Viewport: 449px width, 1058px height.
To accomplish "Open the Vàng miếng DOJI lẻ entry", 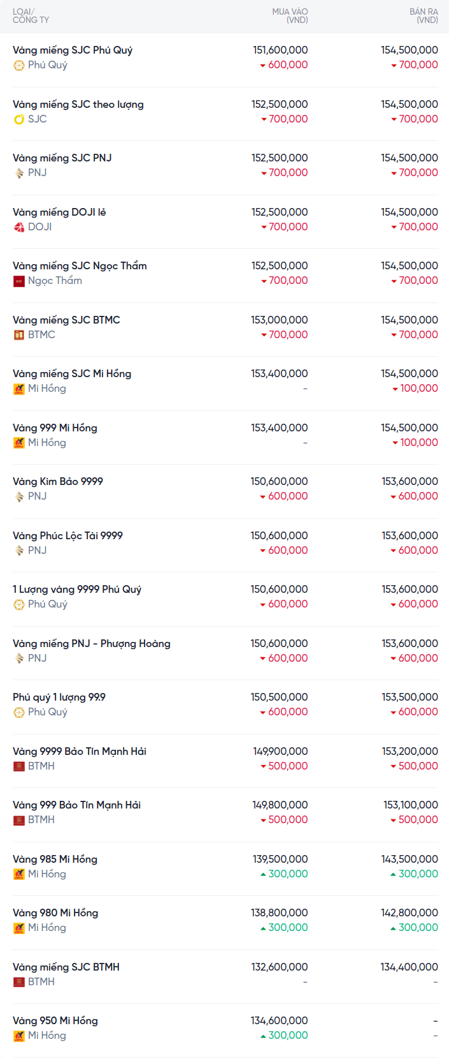I will point(59,212).
